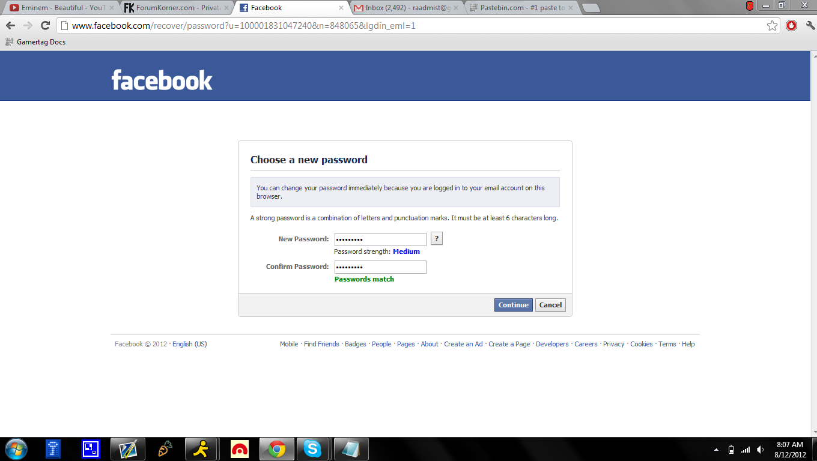Click the New Password field
Image resolution: width=817 pixels, height=461 pixels.
(380, 240)
